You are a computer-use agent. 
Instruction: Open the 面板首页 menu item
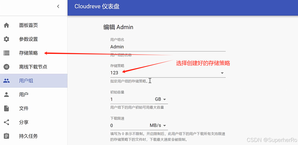click(x=34, y=25)
